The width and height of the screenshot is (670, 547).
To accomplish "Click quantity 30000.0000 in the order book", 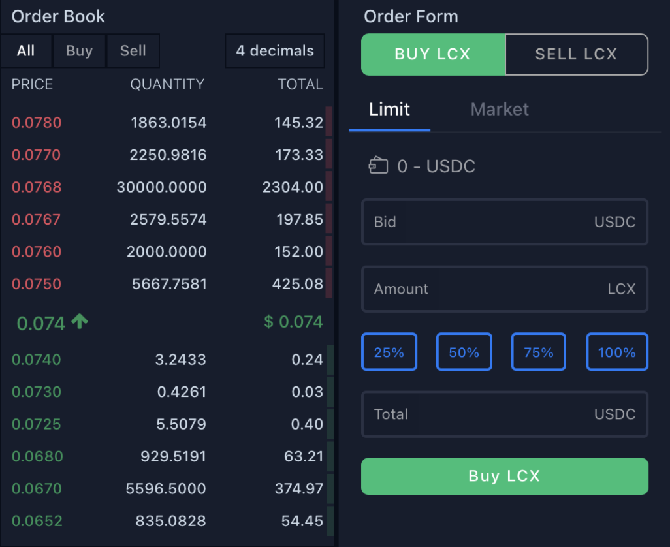I will pyautogui.click(x=161, y=187).
